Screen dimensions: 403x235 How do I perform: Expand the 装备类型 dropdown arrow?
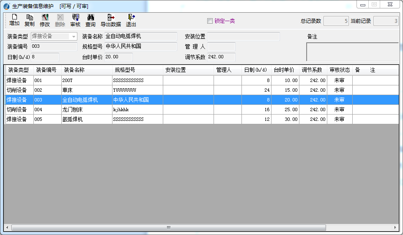pyautogui.click(x=74, y=37)
